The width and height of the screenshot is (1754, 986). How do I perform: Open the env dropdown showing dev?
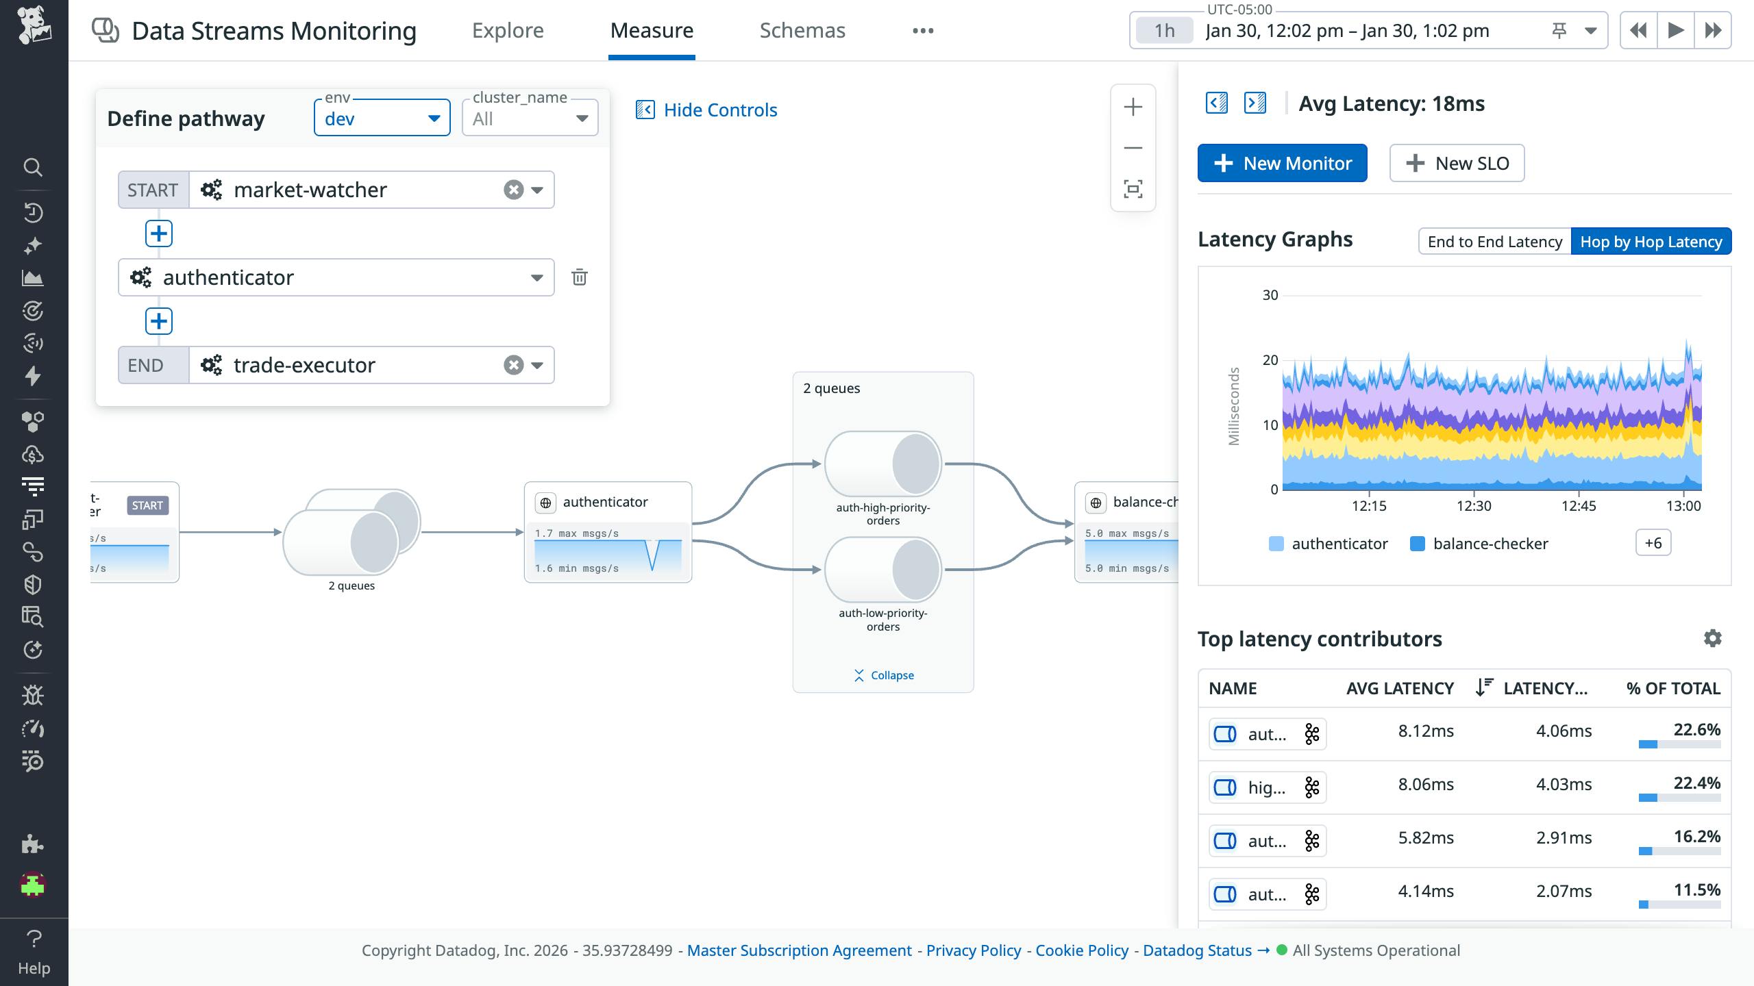[x=382, y=118]
